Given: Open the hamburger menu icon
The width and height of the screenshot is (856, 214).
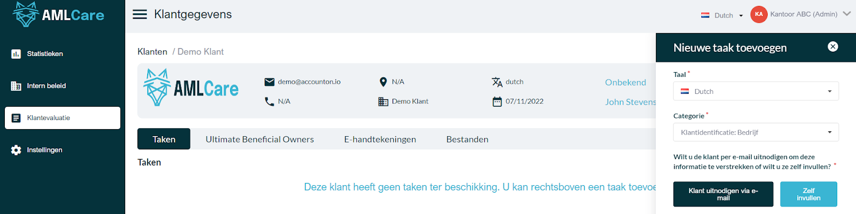Looking at the screenshot, I should point(140,14).
